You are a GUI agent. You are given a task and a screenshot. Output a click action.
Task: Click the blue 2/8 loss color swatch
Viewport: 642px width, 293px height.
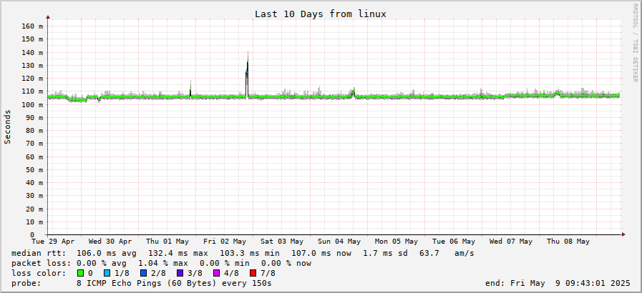[143, 273]
